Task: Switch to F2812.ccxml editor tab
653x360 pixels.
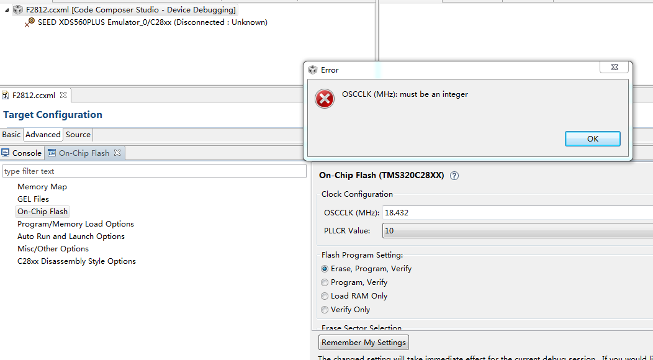Action: [34, 96]
